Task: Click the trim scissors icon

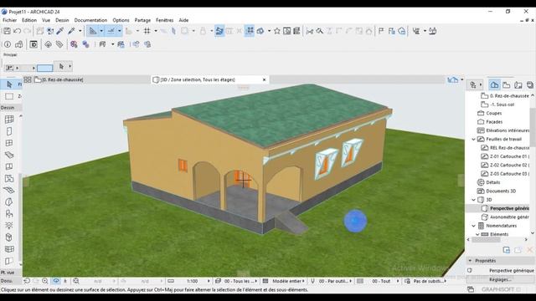Action: (x=310, y=31)
